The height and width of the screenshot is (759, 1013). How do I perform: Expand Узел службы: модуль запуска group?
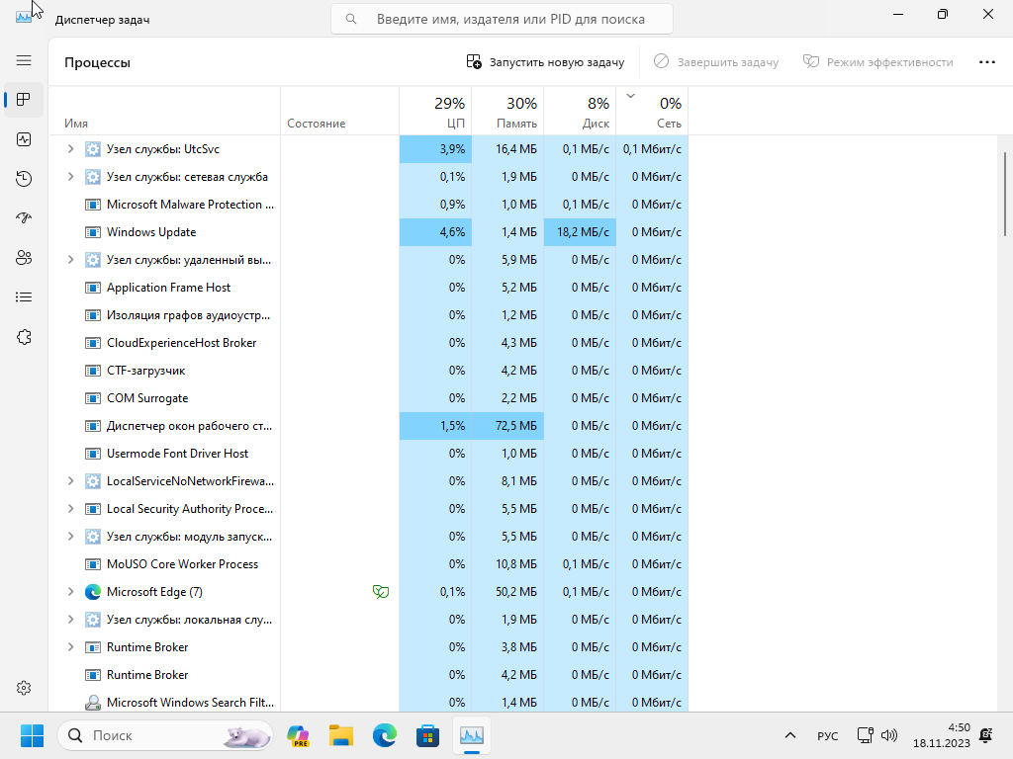pos(70,537)
